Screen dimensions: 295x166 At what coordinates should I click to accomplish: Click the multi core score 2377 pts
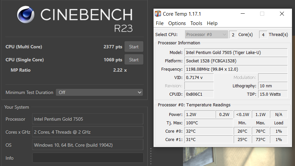click(x=113, y=47)
